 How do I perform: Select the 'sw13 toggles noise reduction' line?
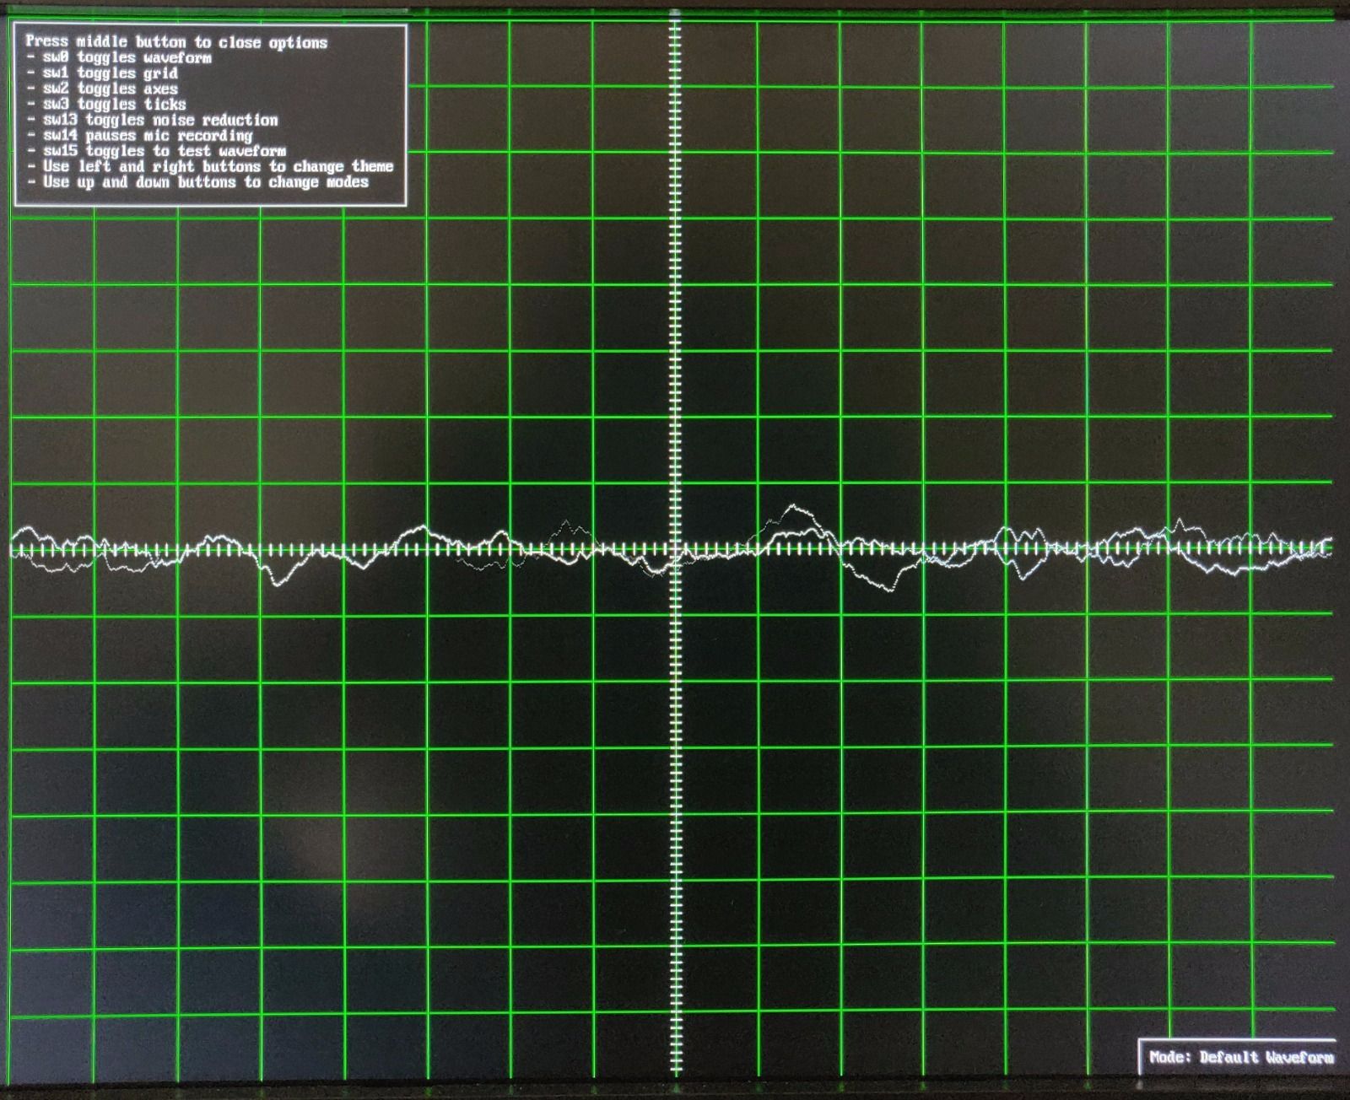tap(152, 120)
